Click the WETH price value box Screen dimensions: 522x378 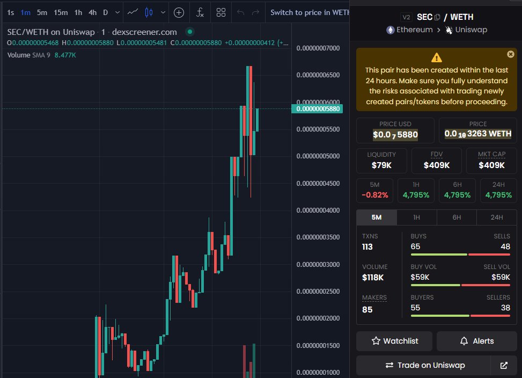pyautogui.click(x=477, y=130)
